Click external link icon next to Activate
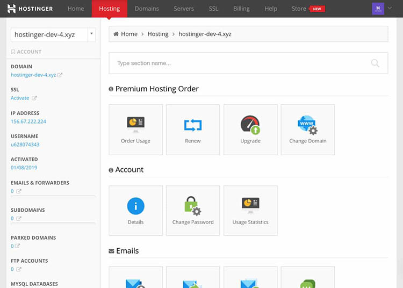 (34, 98)
